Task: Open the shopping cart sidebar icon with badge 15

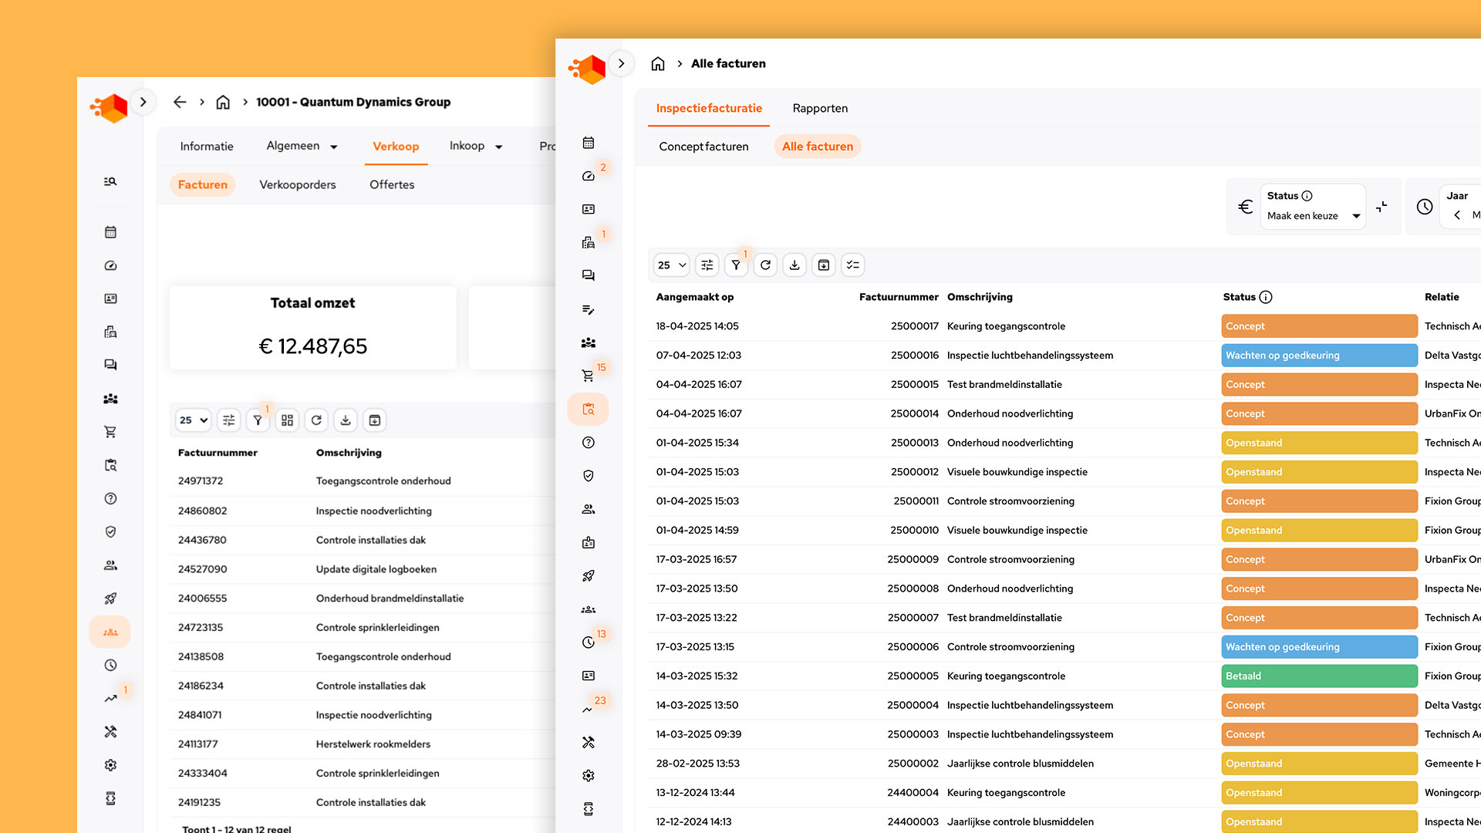Action: [588, 376]
